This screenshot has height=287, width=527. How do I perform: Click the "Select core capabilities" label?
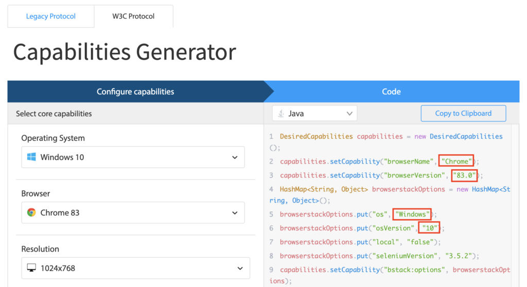[x=54, y=114]
